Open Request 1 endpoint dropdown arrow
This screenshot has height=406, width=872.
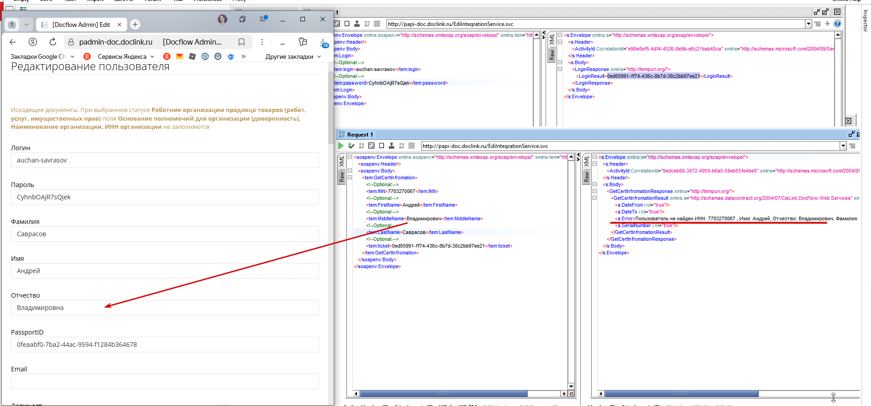(x=843, y=146)
